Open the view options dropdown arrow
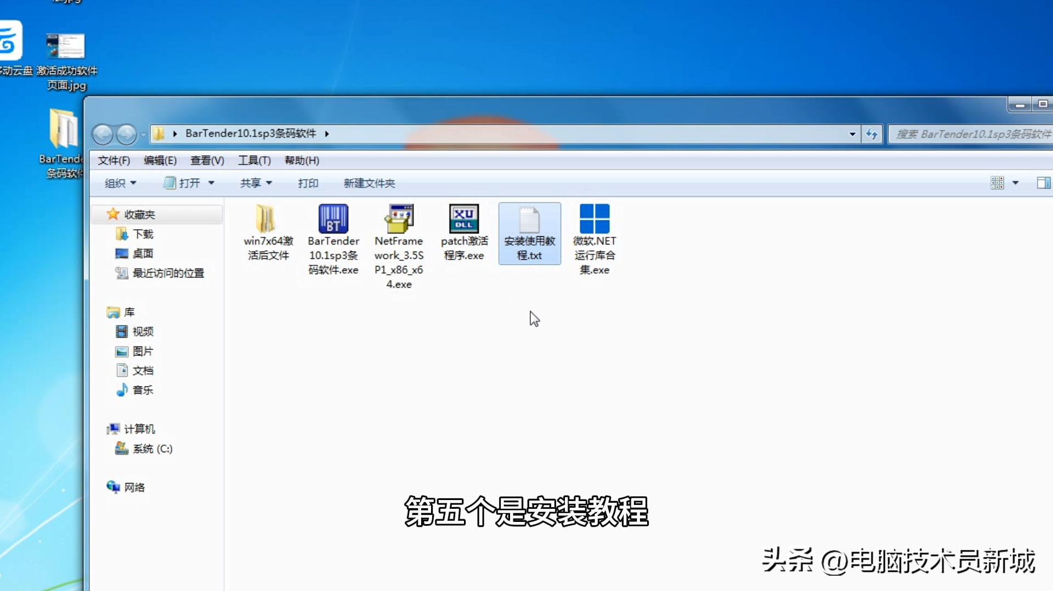Screen dimensions: 1053x591 point(1015,183)
